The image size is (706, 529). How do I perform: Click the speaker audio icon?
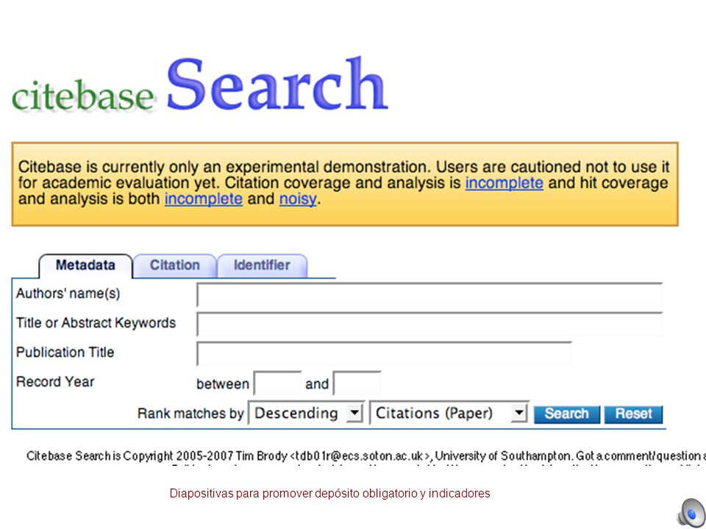pos(691,512)
